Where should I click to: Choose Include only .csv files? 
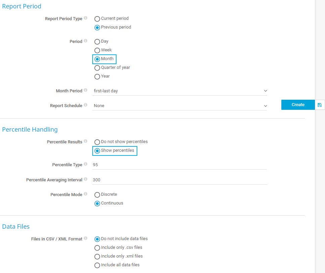pyautogui.click(x=97, y=248)
